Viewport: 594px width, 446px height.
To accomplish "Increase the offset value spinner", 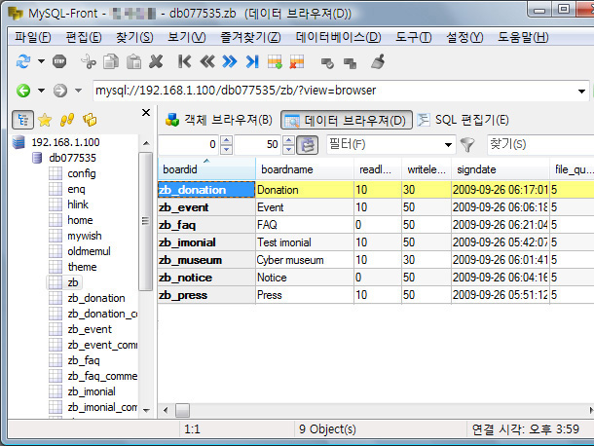I will coord(226,140).
